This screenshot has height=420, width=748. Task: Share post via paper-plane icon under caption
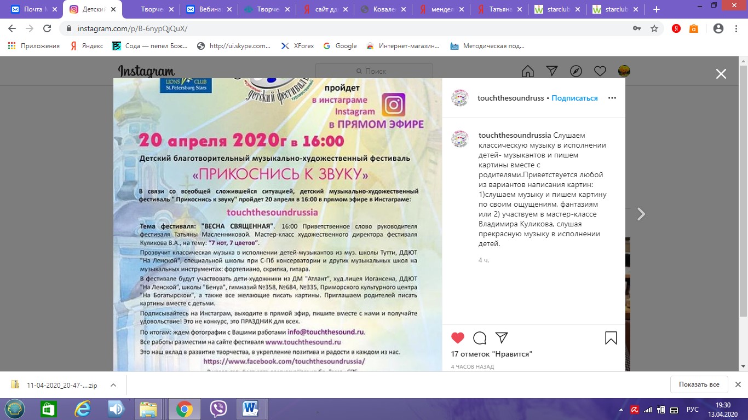coord(502,338)
